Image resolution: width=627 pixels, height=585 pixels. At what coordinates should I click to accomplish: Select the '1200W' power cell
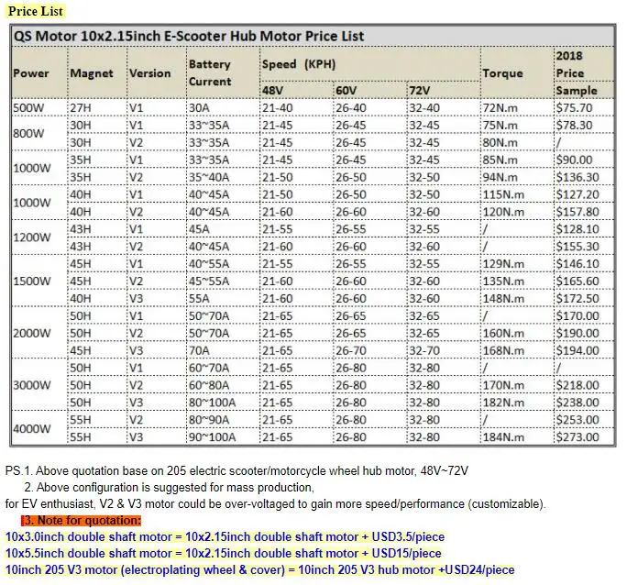coord(32,237)
